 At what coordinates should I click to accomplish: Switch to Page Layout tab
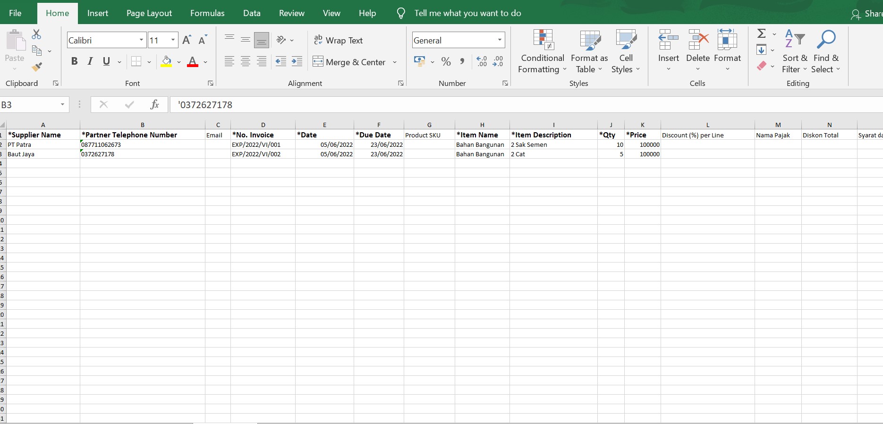click(x=149, y=13)
